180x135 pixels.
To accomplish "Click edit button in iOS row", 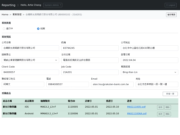I will point(160,107).
